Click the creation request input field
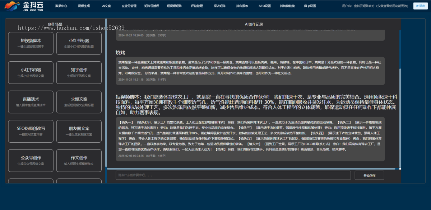 click(x=233, y=175)
